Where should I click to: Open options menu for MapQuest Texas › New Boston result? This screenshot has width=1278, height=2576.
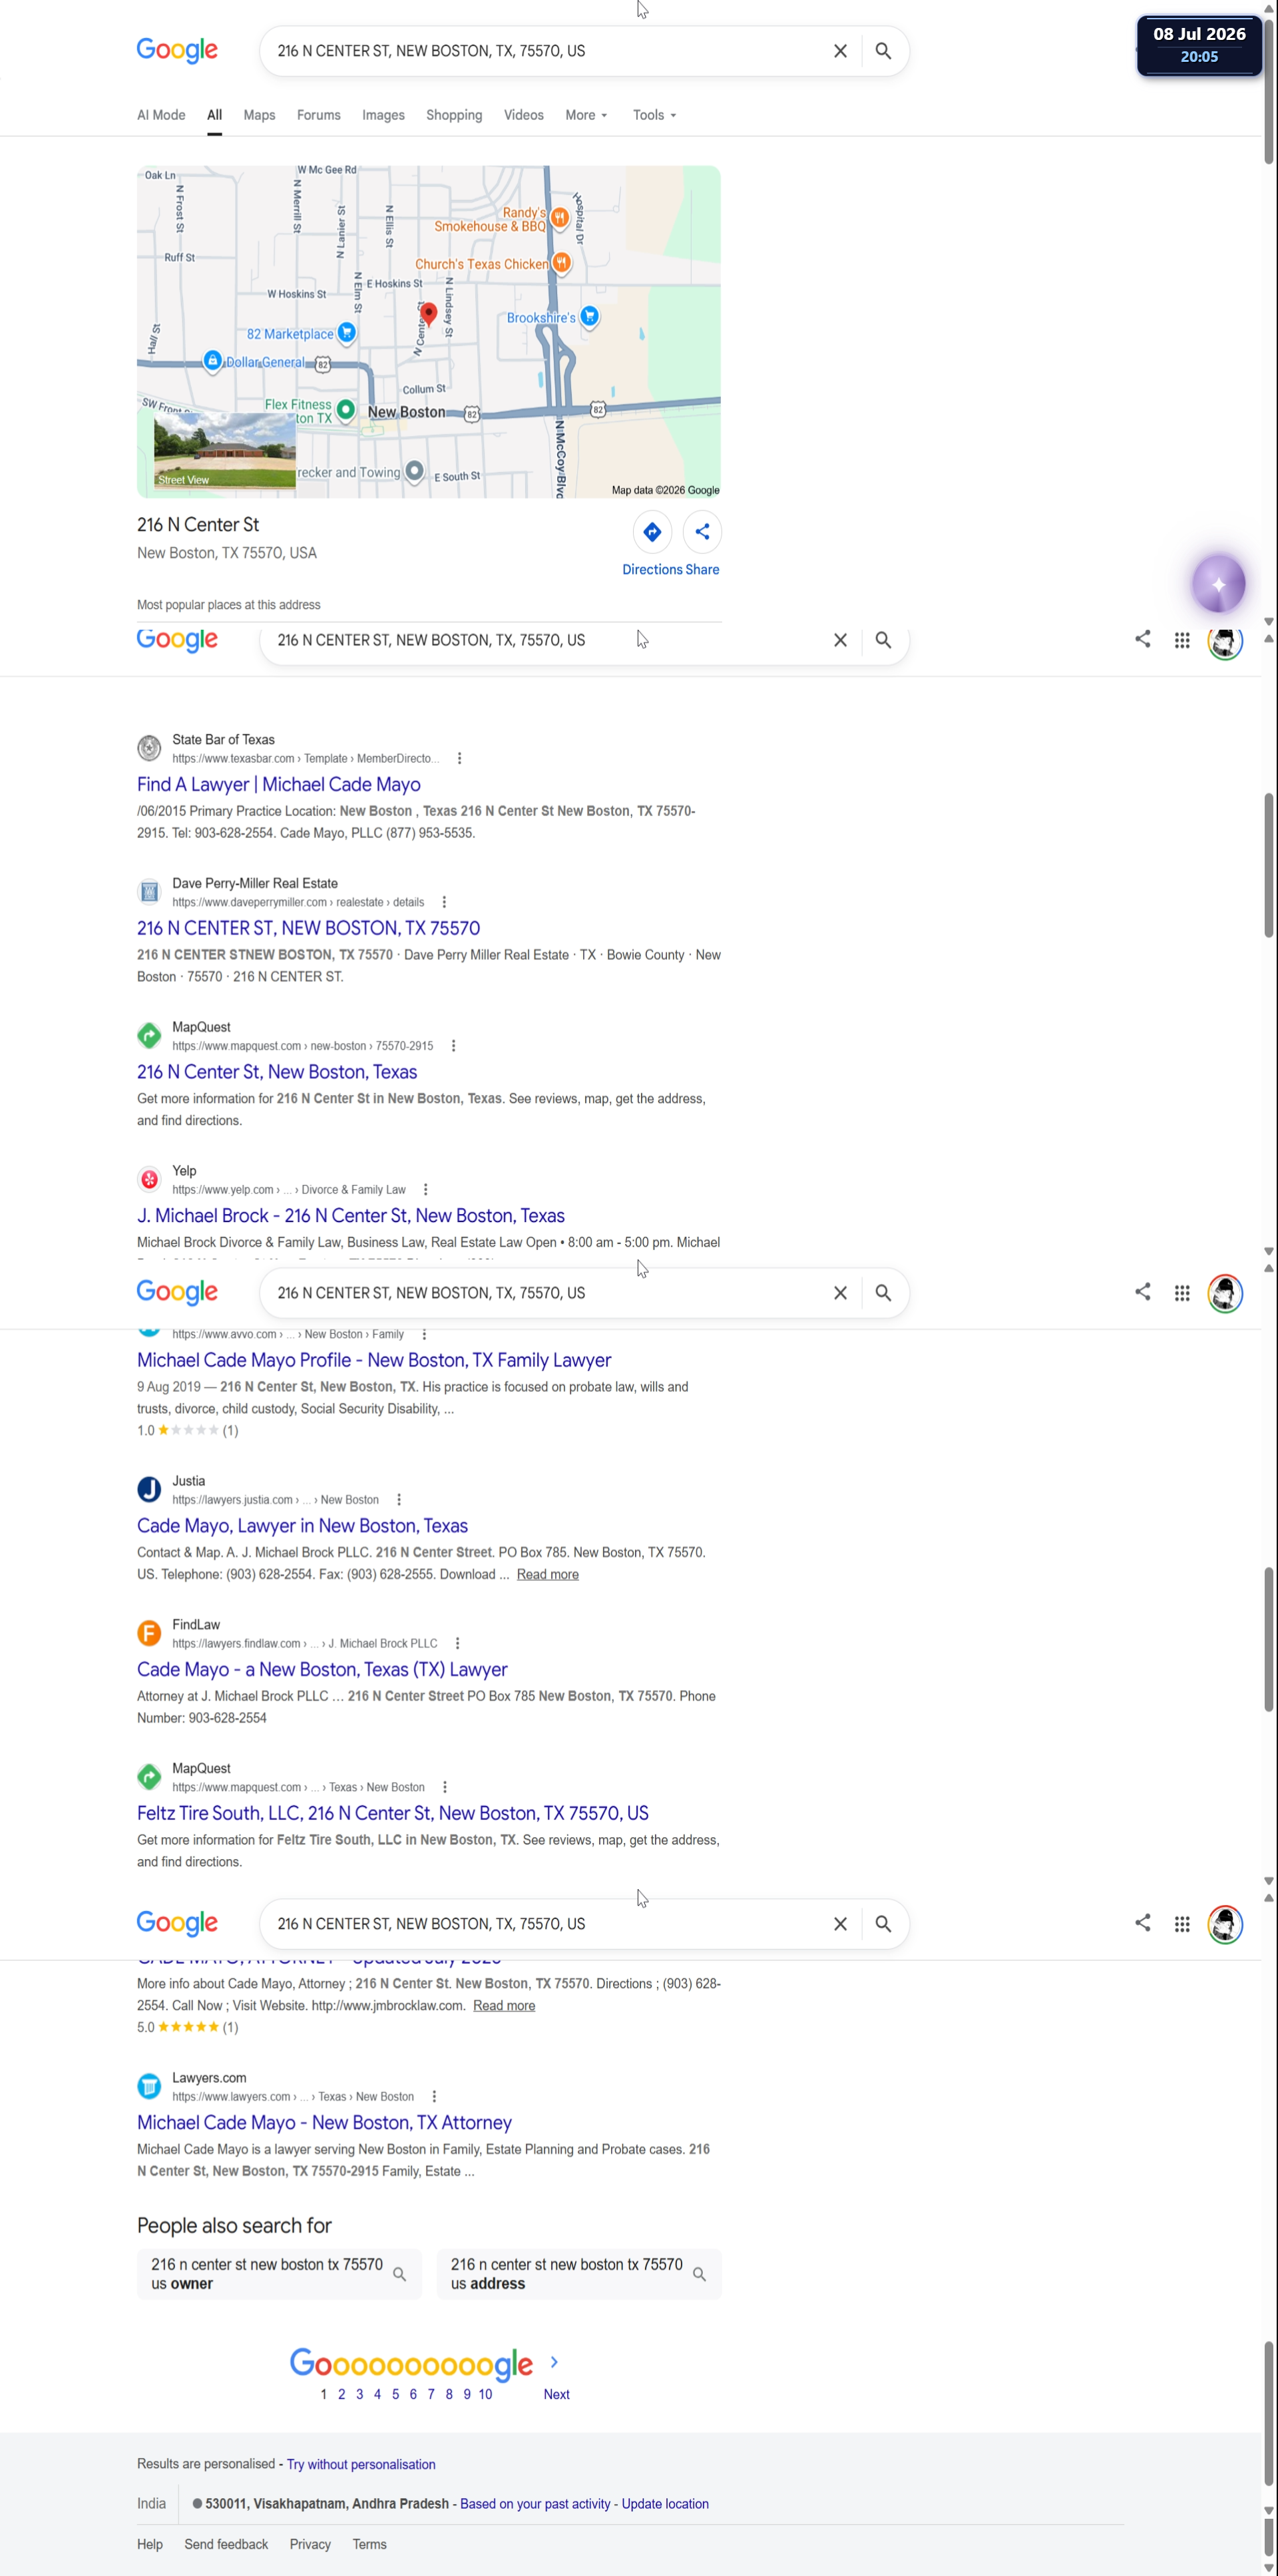click(444, 1787)
